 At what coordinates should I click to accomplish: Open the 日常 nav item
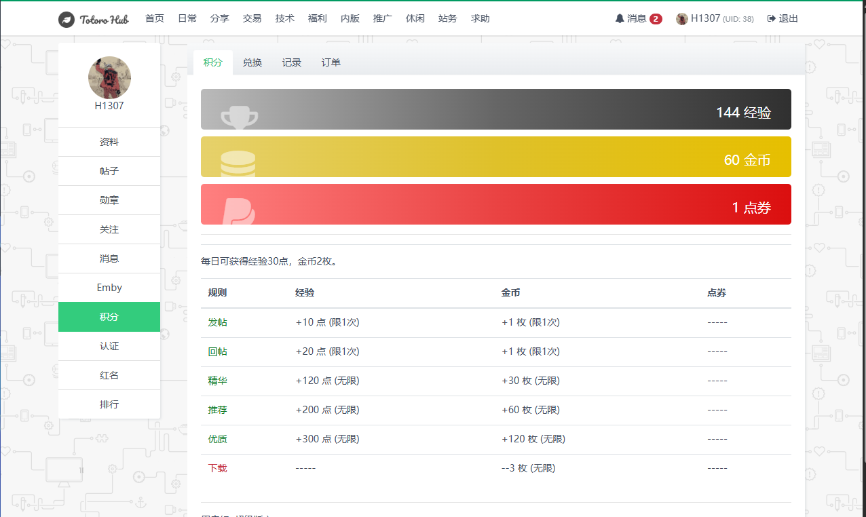(x=187, y=18)
